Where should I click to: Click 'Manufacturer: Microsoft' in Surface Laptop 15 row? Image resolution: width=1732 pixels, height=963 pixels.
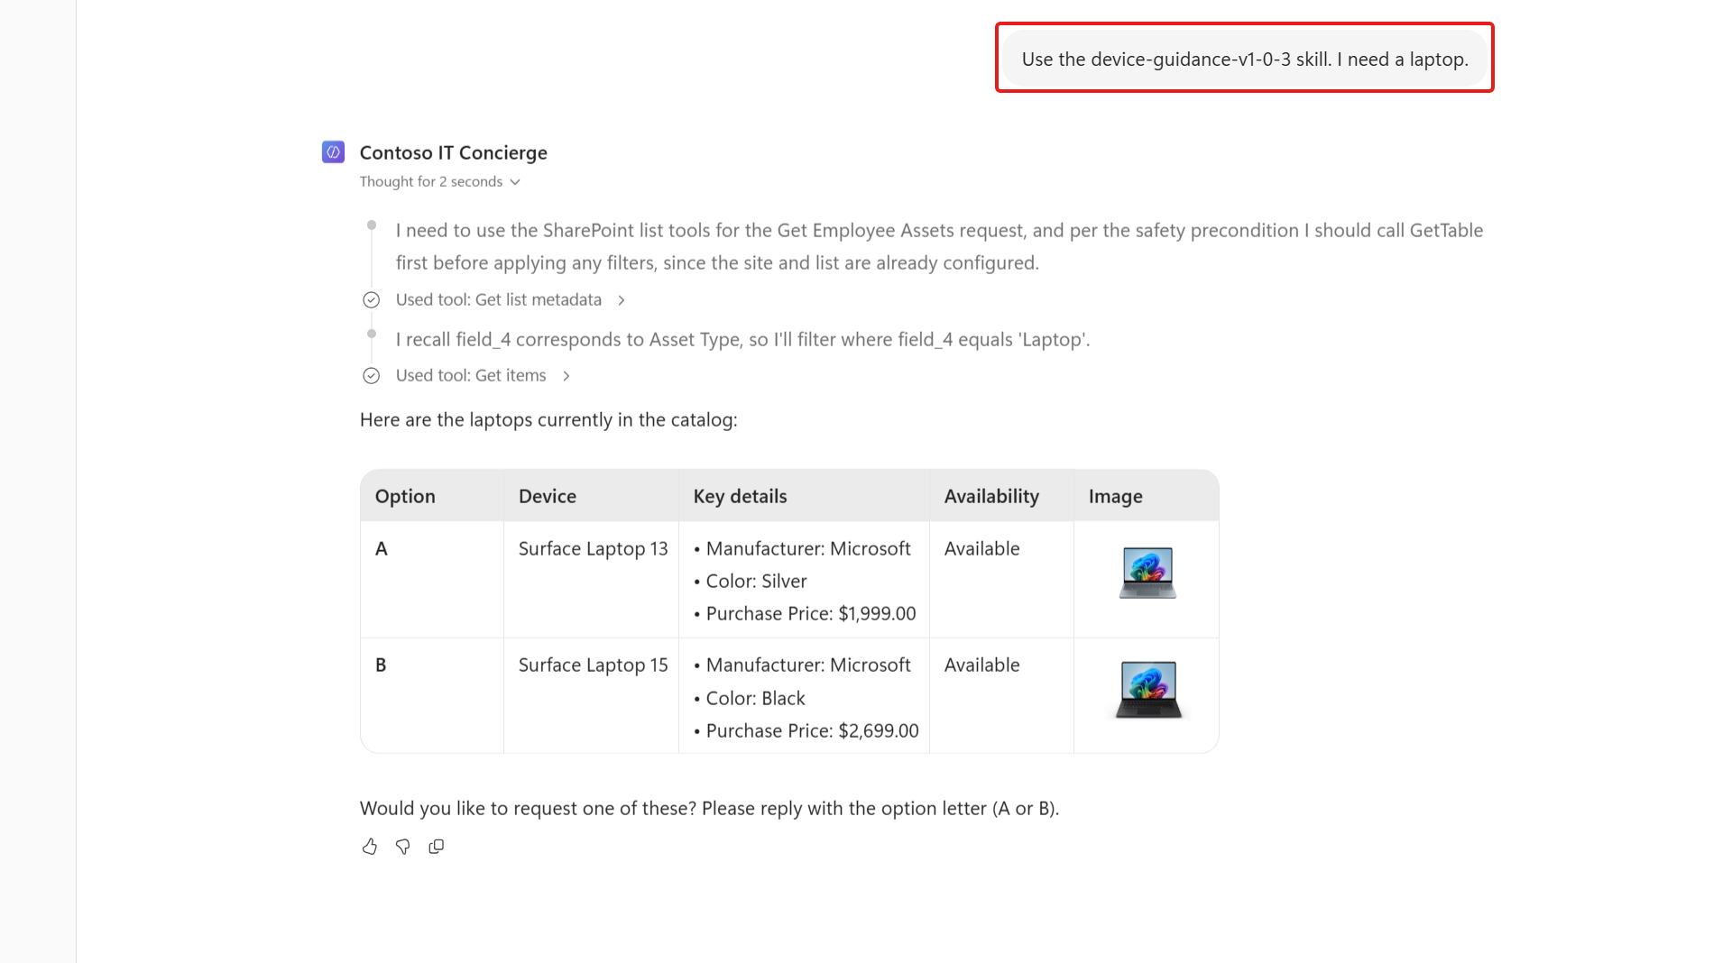coord(808,665)
